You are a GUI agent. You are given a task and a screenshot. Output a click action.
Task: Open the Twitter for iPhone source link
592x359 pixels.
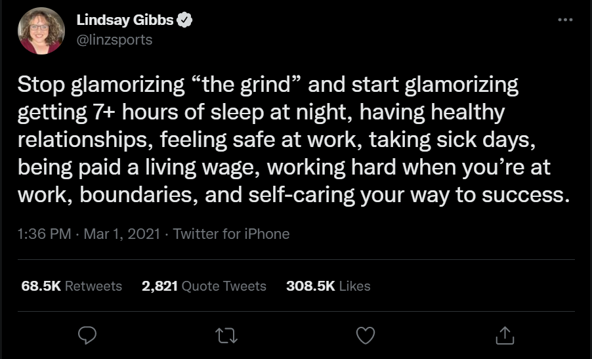click(x=231, y=234)
